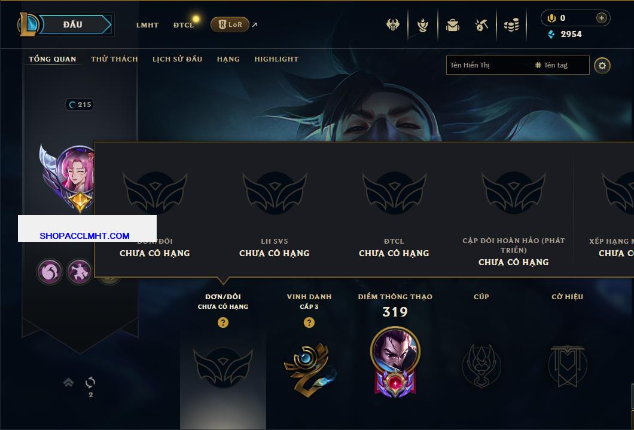Open the Store coins icon
This screenshot has height=430, width=634.
(511, 25)
